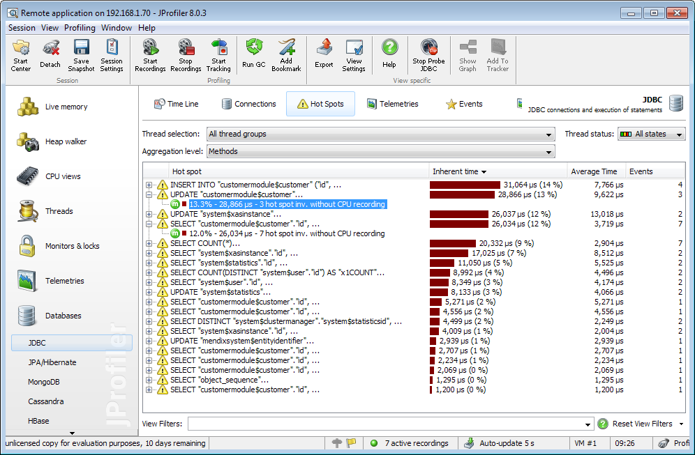The image size is (695, 455).
Task: Open the Aggregation level dropdown
Action: click(381, 151)
